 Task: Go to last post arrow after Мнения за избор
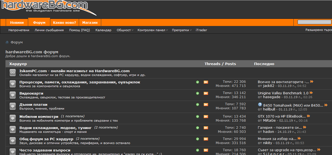pos(299,139)
